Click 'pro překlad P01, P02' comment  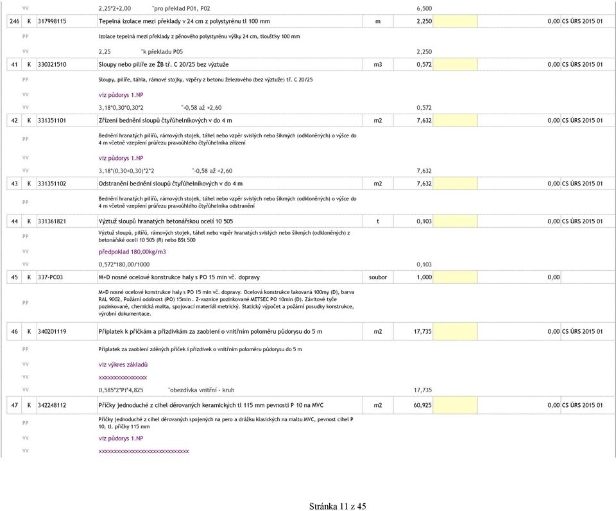point(181,8)
